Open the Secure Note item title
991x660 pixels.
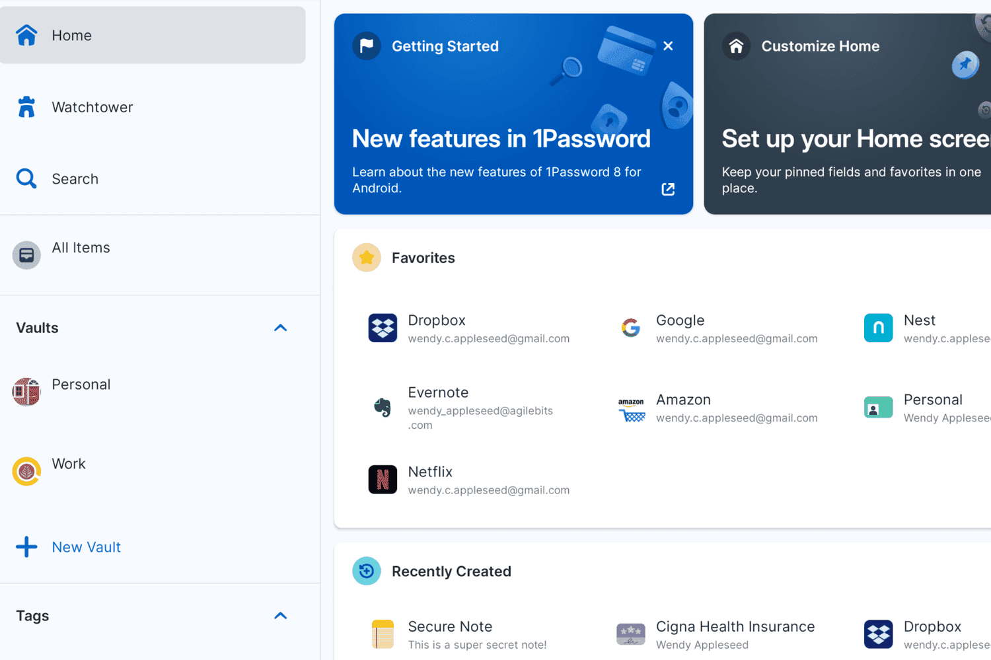[450, 626]
